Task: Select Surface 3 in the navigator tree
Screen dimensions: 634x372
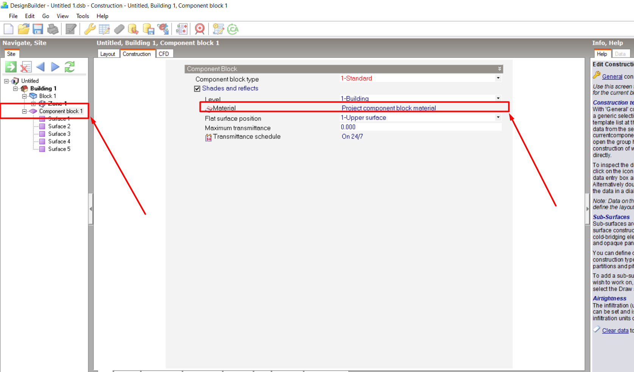Action: click(x=59, y=134)
